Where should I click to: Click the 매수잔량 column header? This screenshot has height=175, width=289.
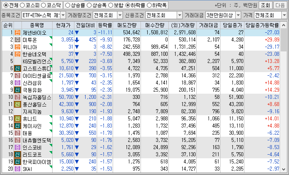[x=154, y=25]
